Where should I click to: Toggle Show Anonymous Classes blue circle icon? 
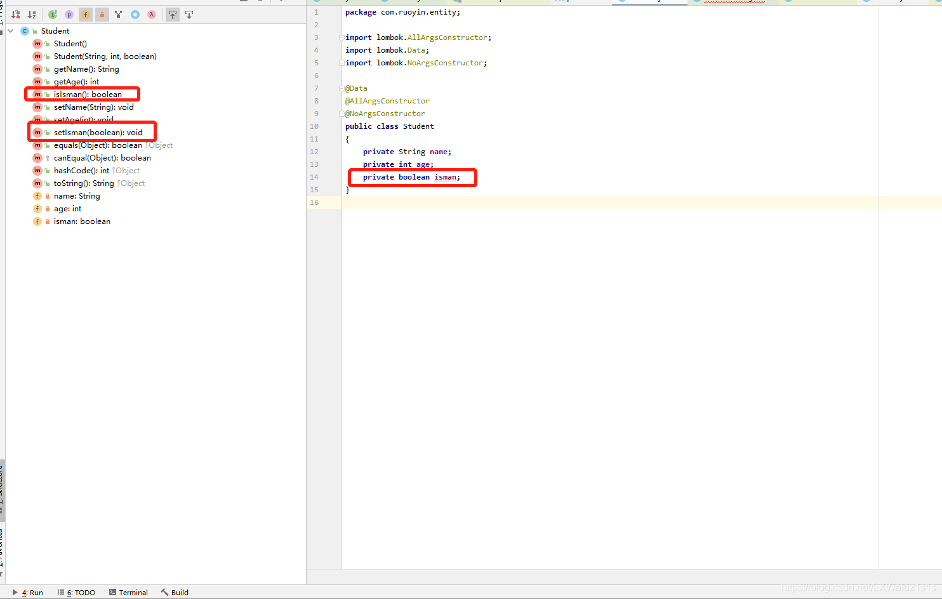click(x=135, y=15)
